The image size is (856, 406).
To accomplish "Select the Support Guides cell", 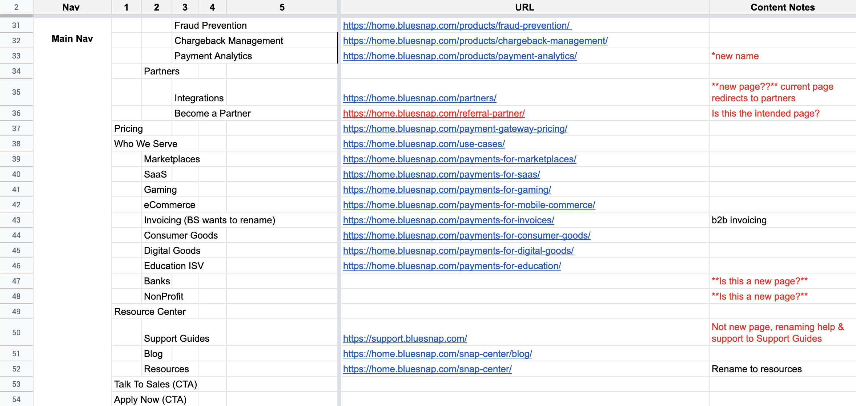I will pyautogui.click(x=177, y=333).
